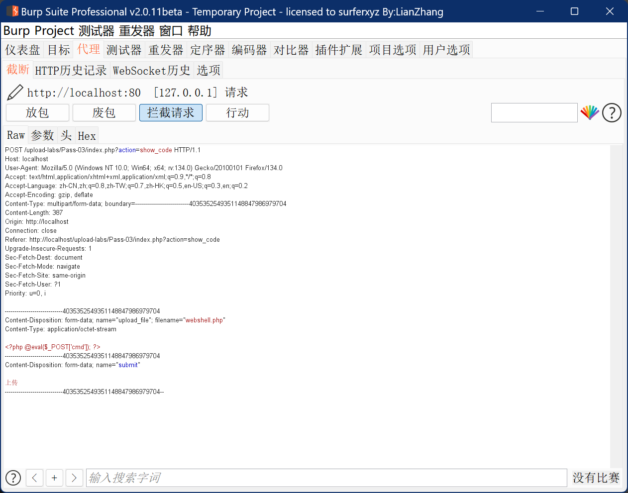Click the Connection: close header
Screen dimensions: 628x493
pos(31,230)
